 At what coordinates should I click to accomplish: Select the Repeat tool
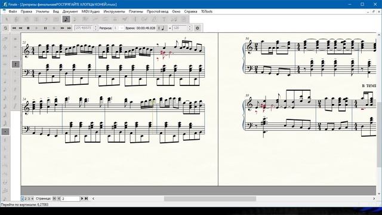(135, 19)
